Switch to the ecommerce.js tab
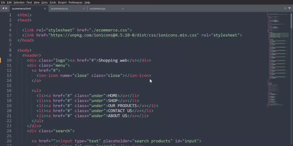The height and width of the screenshot is (146, 293). 97,9
